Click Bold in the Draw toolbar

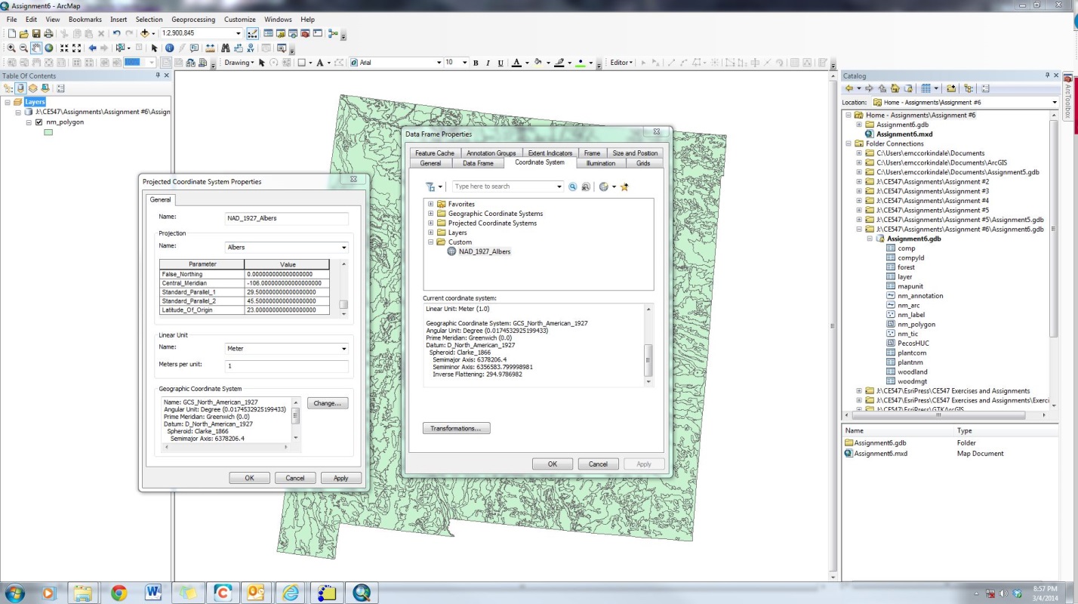tap(476, 63)
